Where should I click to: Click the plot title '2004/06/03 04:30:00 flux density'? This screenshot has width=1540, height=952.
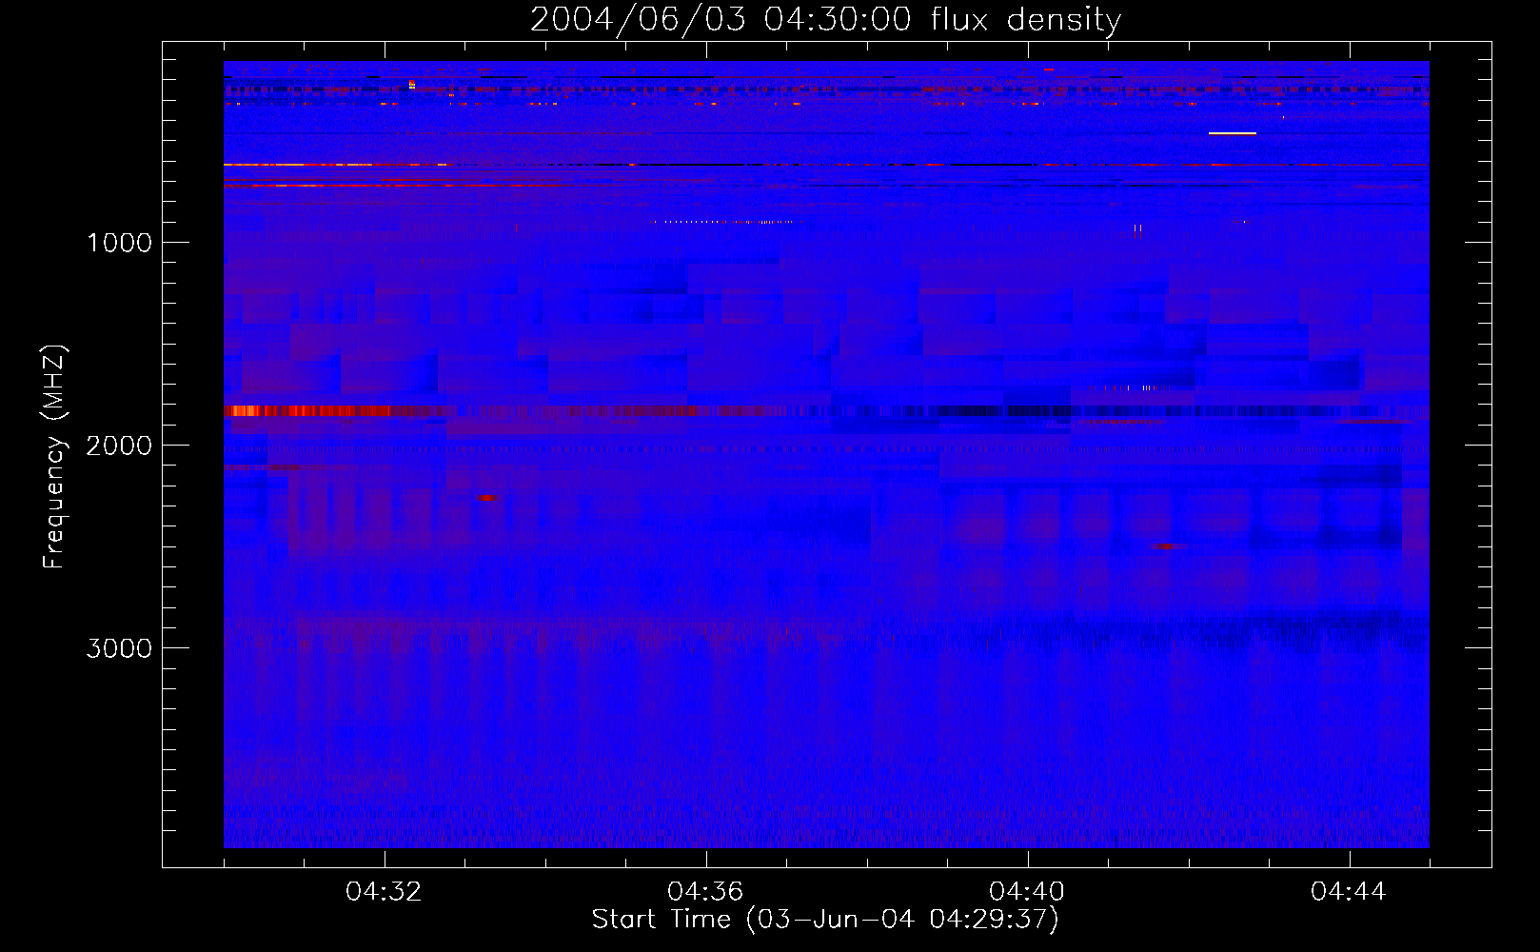(x=825, y=19)
